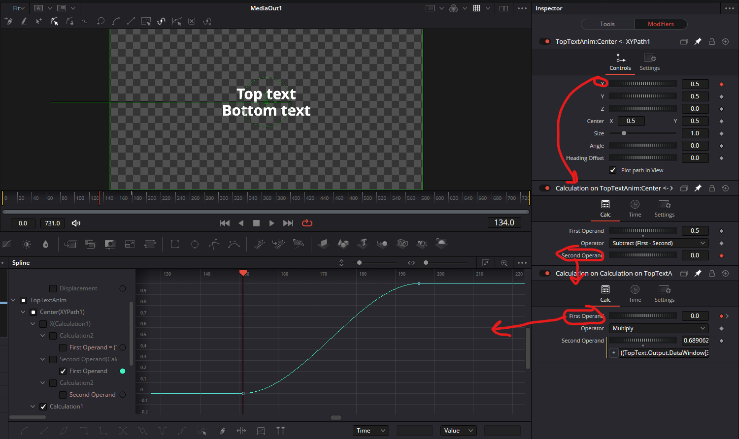Choose the Draw Freehand path tool
This screenshot has width=739, height=439.
(x=24, y=21)
